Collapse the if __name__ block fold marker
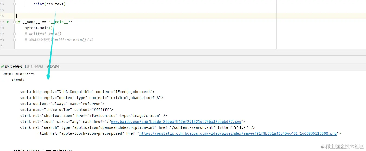The height and width of the screenshot is (151, 366). click(x=14, y=22)
